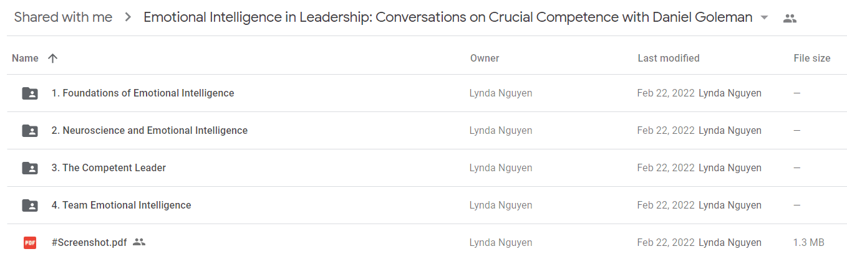Go back to Shared with me

[x=63, y=17]
